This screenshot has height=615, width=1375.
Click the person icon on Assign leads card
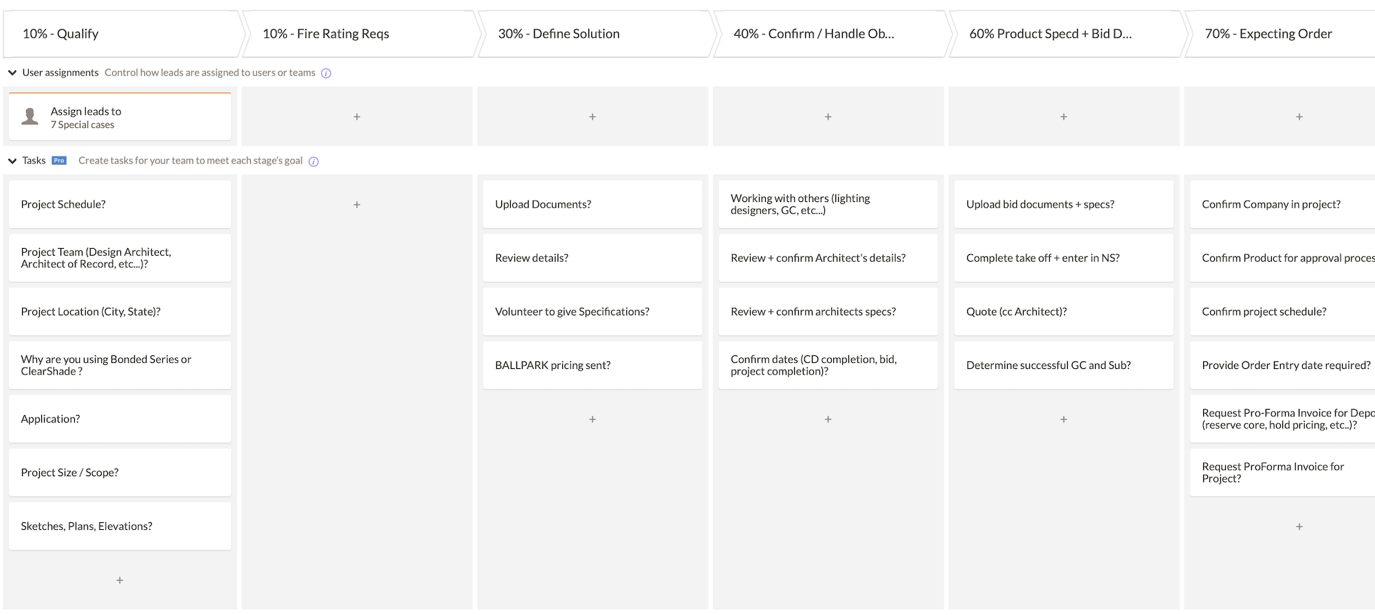click(30, 117)
